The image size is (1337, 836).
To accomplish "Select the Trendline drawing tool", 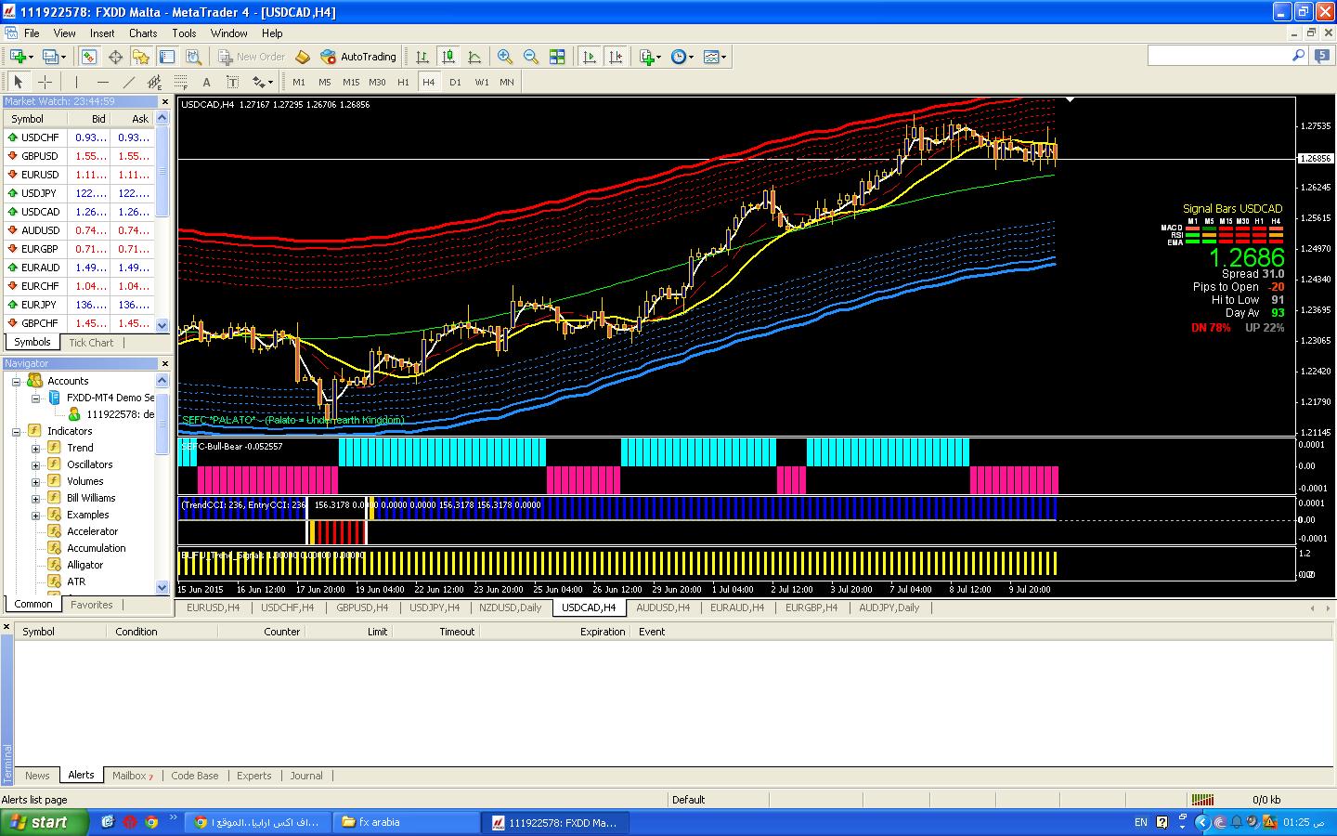I will click(x=129, y=82).
